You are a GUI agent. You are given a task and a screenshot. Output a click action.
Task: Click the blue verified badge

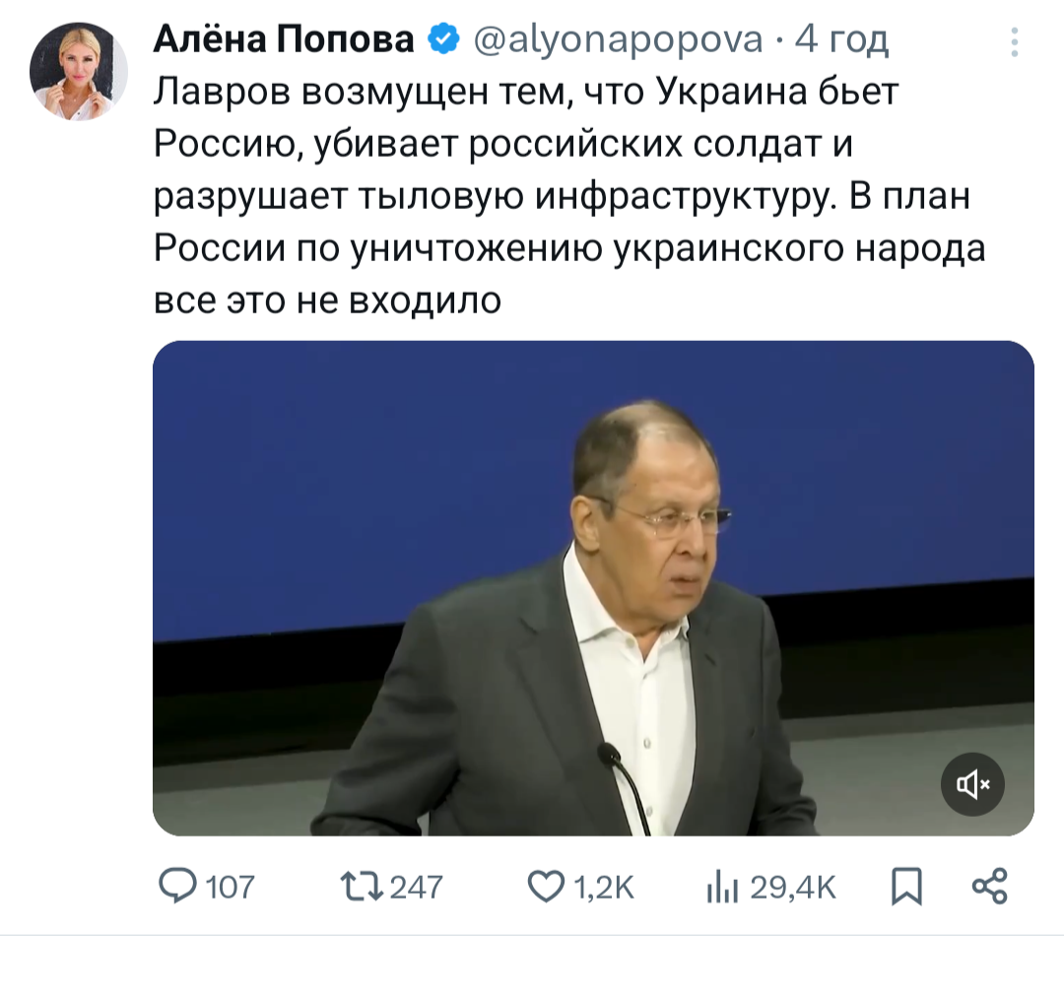(x=441, y=40)
